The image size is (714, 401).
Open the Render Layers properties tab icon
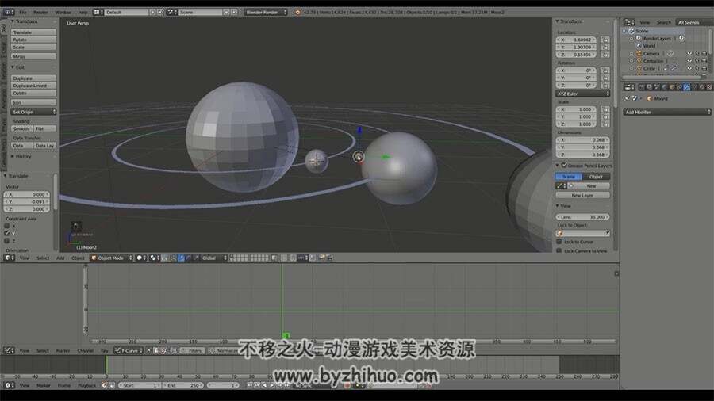click(x=649, y=87)
